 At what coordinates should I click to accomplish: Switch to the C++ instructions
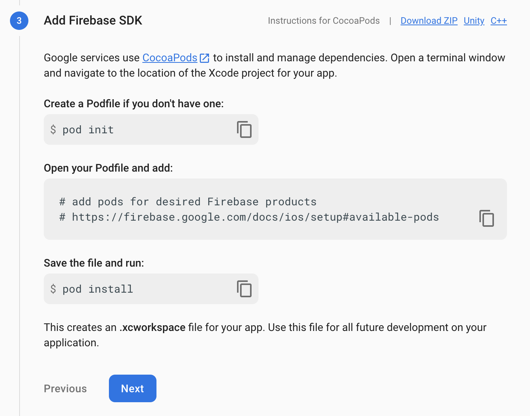(x=499, y=21)
